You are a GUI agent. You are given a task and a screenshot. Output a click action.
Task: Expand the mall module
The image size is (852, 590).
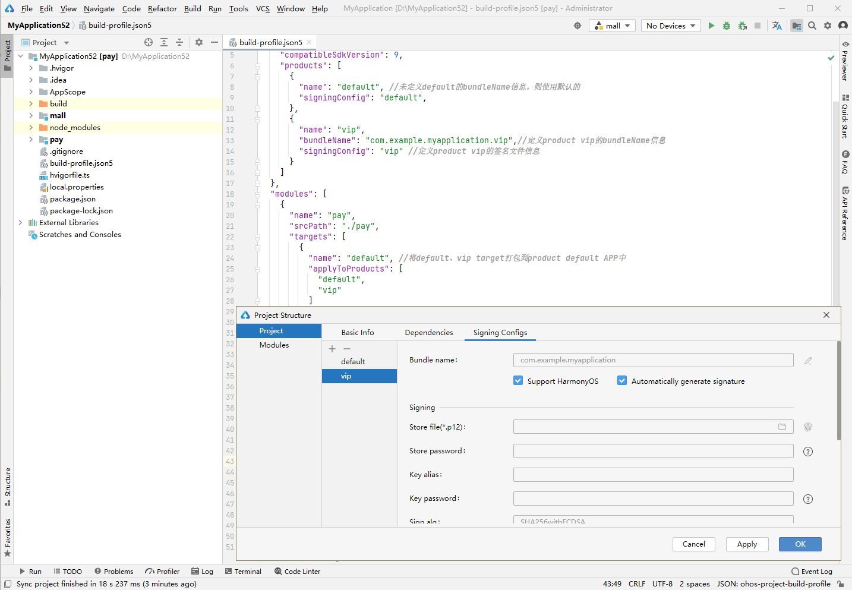click(31, 116)
